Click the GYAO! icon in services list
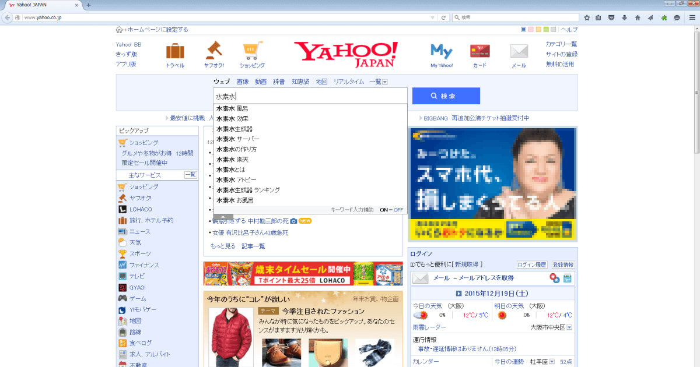 pyautogui.click(x=123, y=288)
